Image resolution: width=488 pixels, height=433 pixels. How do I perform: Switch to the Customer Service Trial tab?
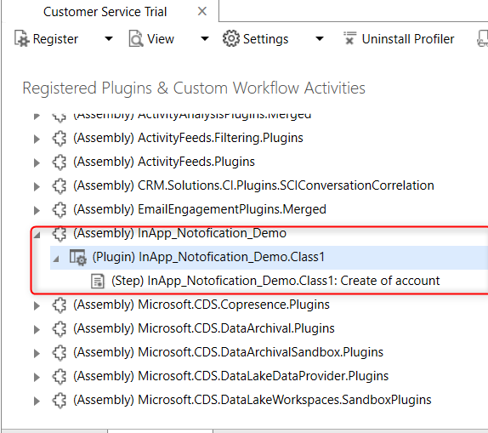tap(105, 12)
